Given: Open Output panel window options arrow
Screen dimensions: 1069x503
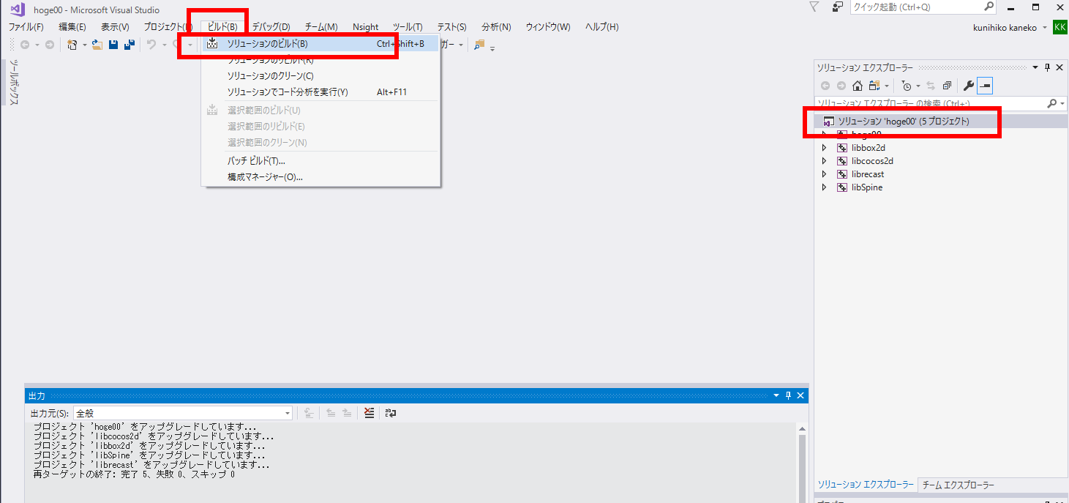Looking at the screenshot, I should (x=776, y=395).
